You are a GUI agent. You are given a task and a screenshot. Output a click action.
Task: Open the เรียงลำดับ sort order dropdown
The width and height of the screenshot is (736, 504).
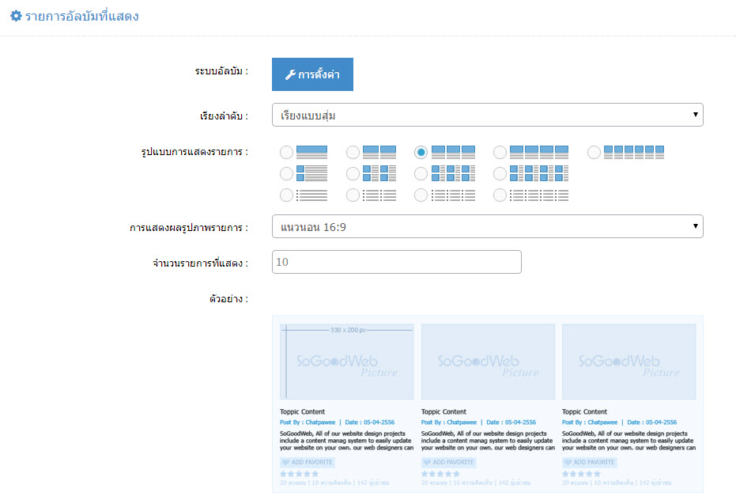[487, 115]
